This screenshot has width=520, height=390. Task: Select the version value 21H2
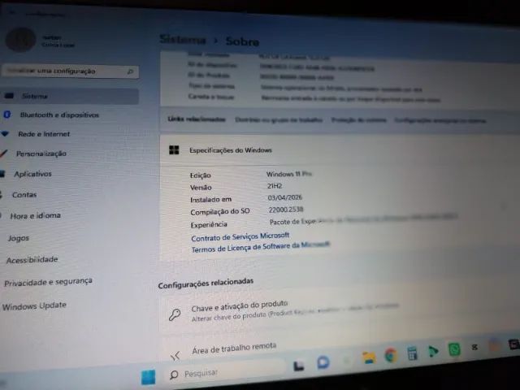[x=275, y=186]
